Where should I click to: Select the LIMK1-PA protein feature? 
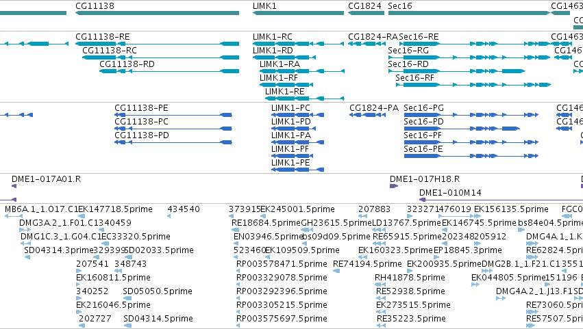297,142
